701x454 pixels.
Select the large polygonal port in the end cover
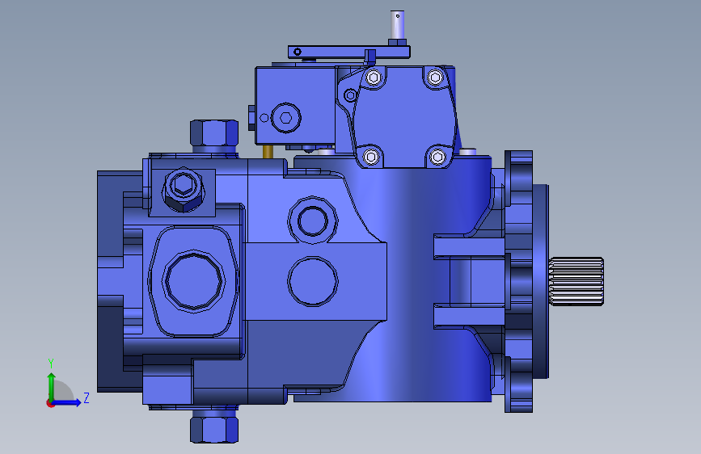(193, 281)
